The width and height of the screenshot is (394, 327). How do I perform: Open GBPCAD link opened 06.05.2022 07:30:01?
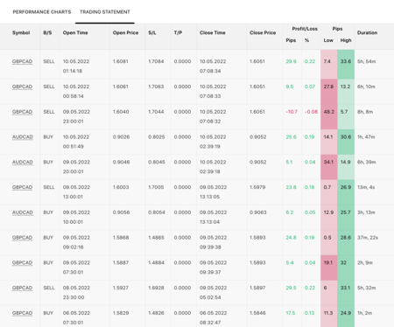[x=22, y=313]
